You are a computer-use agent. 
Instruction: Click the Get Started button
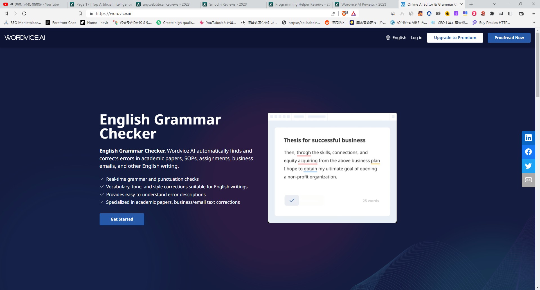pyautogui.click(x=122, y=219)
